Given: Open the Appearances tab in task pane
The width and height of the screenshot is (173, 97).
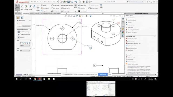Looking at the screenshot, I should (123, 32).
